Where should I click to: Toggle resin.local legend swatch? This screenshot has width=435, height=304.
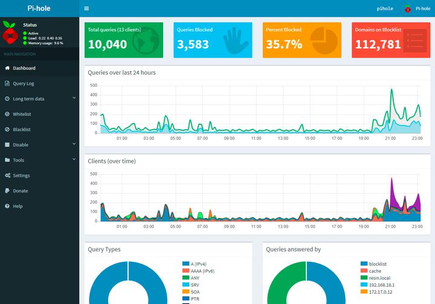(364, 277)
